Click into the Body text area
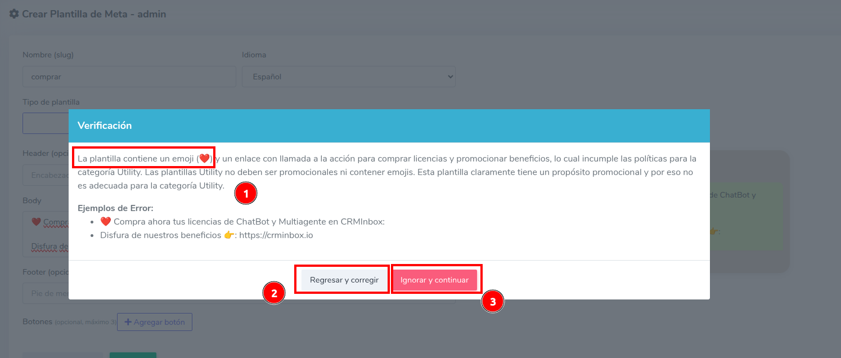This screenshot has height=358, width=841. click(45, 234)
